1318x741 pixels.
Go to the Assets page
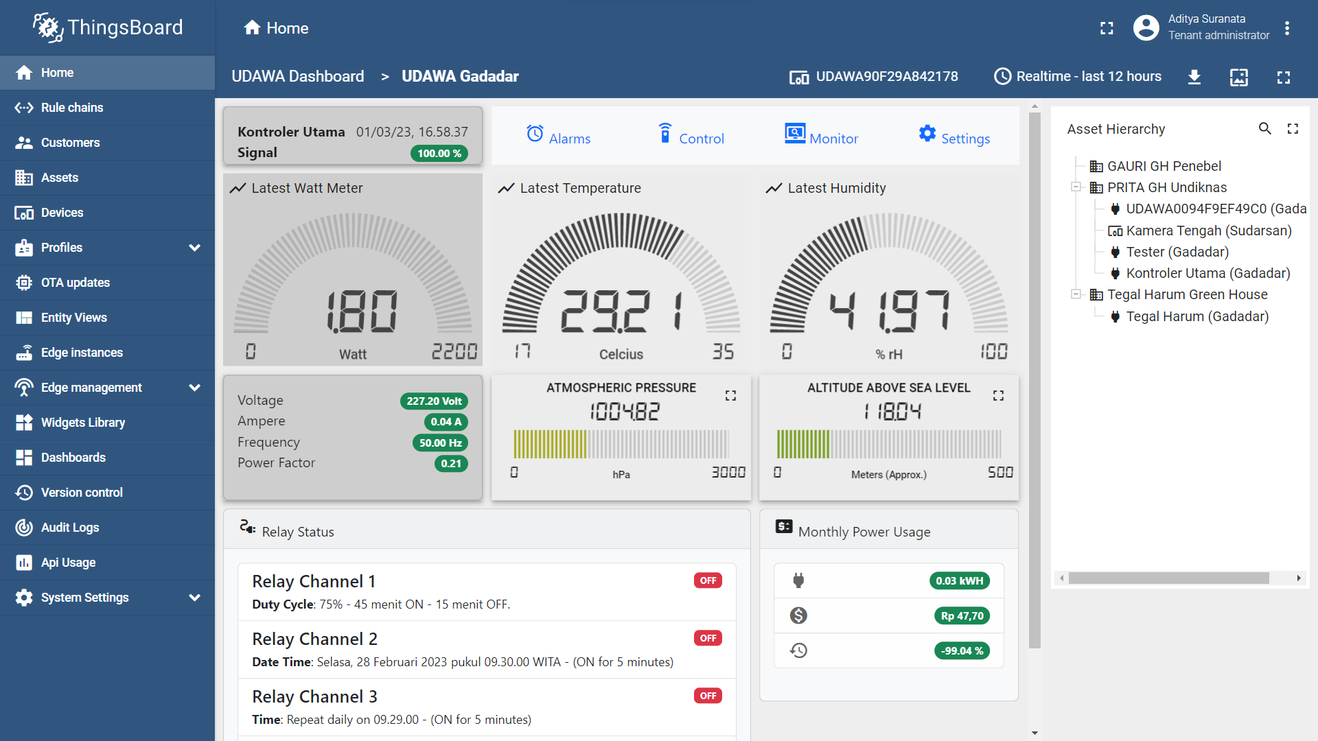coord(107,178)
